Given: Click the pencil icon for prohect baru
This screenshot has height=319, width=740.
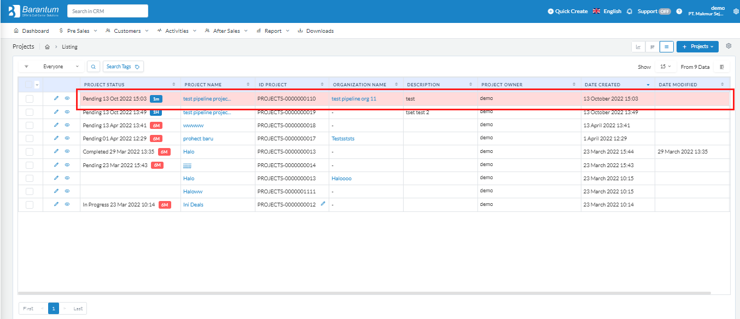Looking at the screenshot, I should point(56,138).
